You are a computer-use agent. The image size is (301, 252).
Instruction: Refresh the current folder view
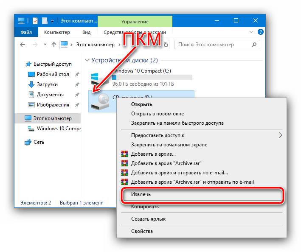click(x=166, y=45)
